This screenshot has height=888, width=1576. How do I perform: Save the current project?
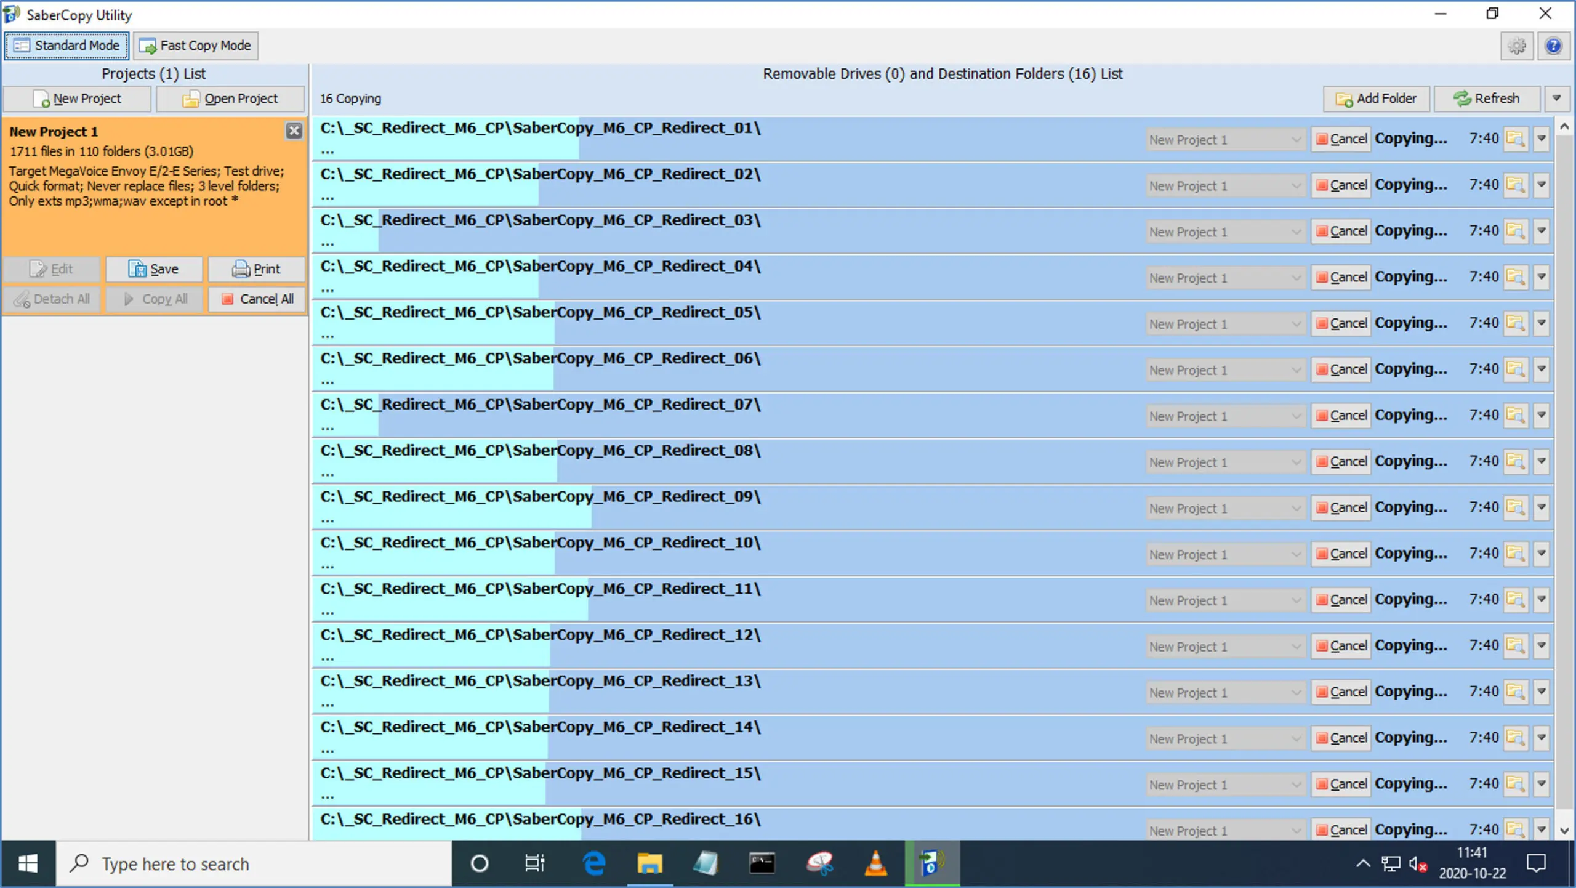coord(154,269)
